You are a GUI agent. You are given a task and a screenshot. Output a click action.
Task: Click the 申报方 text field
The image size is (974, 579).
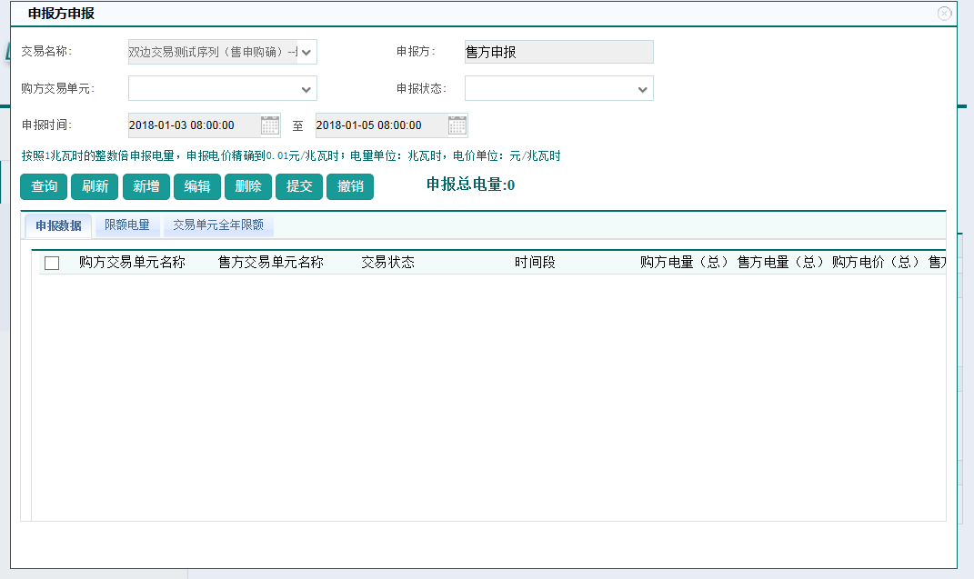point(558,52)
